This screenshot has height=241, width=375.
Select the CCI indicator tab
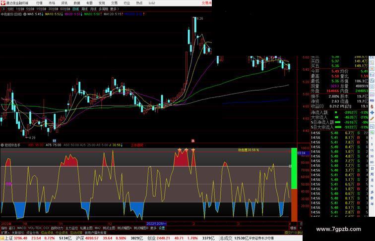[x=46, y=228]
